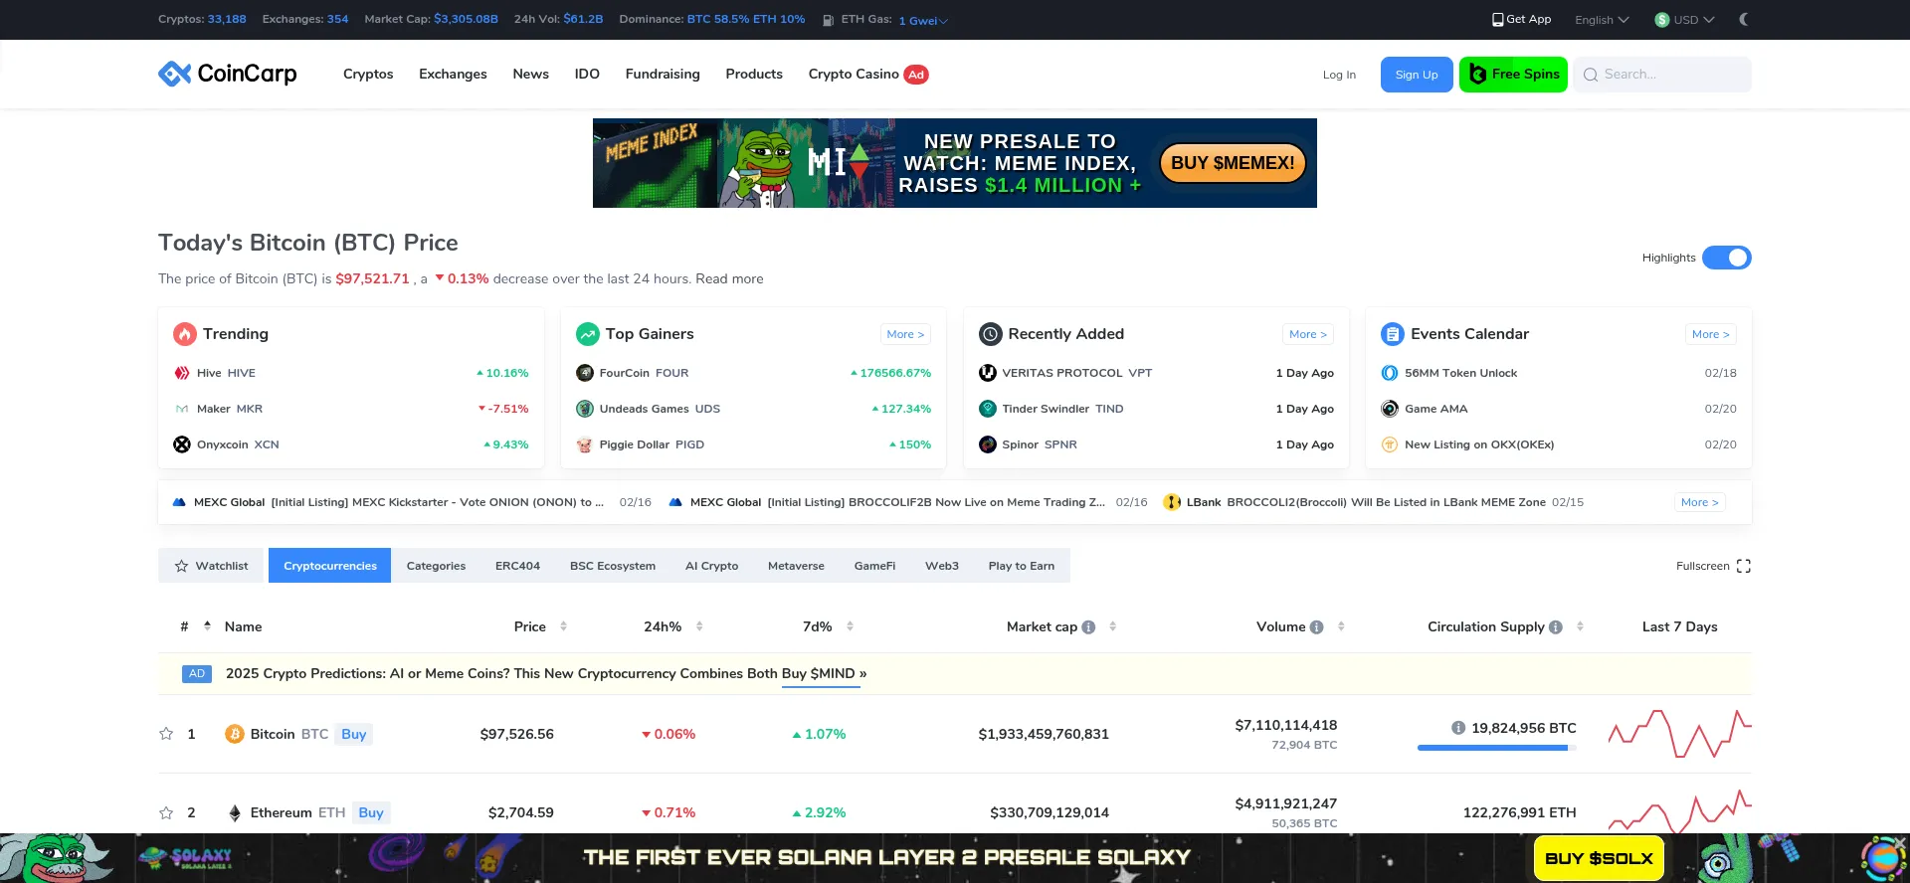This screenshot has width=1910, height=883.
Task: Click the LBank exchange icon
Action: [x=1172, y=502]
